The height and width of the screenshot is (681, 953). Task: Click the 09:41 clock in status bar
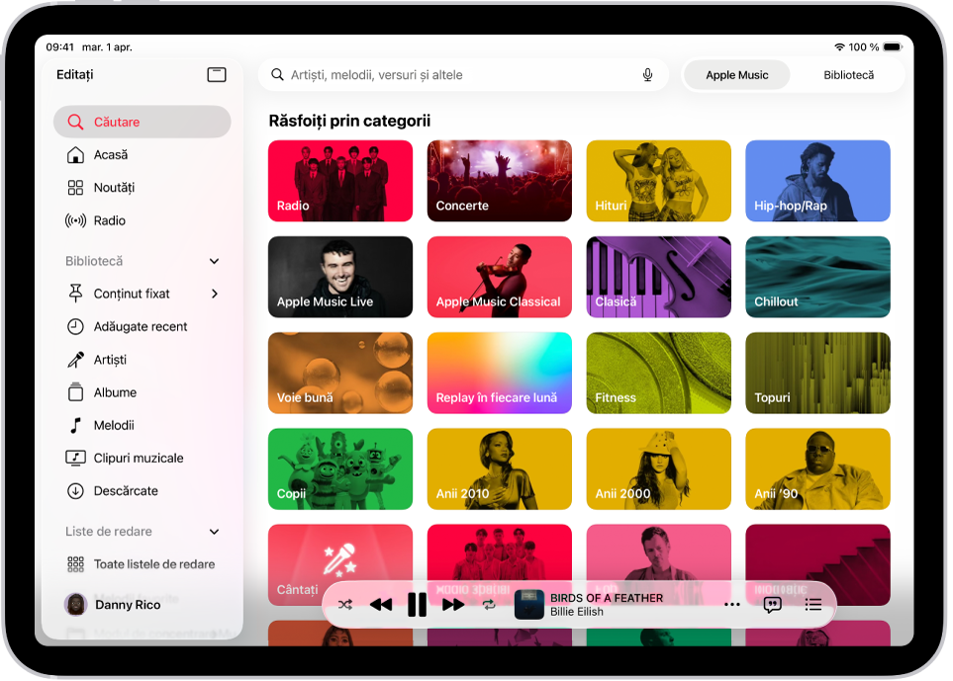[x=59, y=46]
